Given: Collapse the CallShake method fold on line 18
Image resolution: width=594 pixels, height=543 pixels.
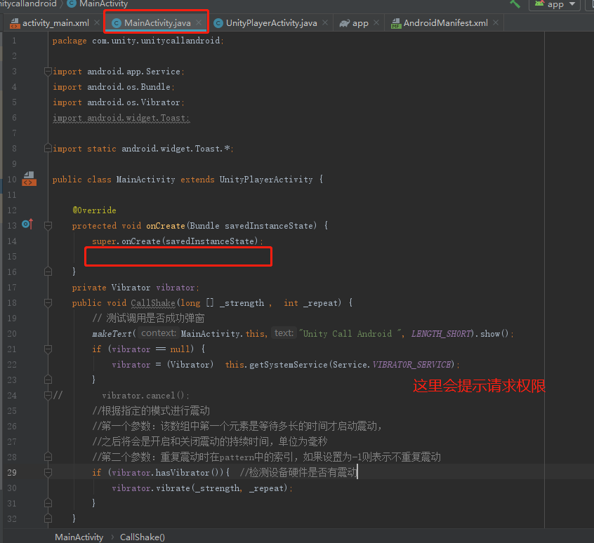Looking at the screenshot, I should click(x=48, y=302).
